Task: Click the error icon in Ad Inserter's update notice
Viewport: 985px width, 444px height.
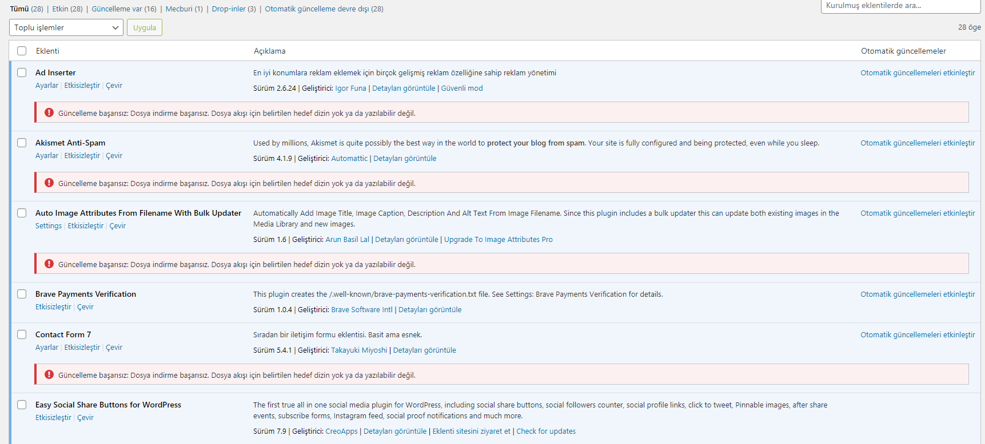Action: pos(49,112)
